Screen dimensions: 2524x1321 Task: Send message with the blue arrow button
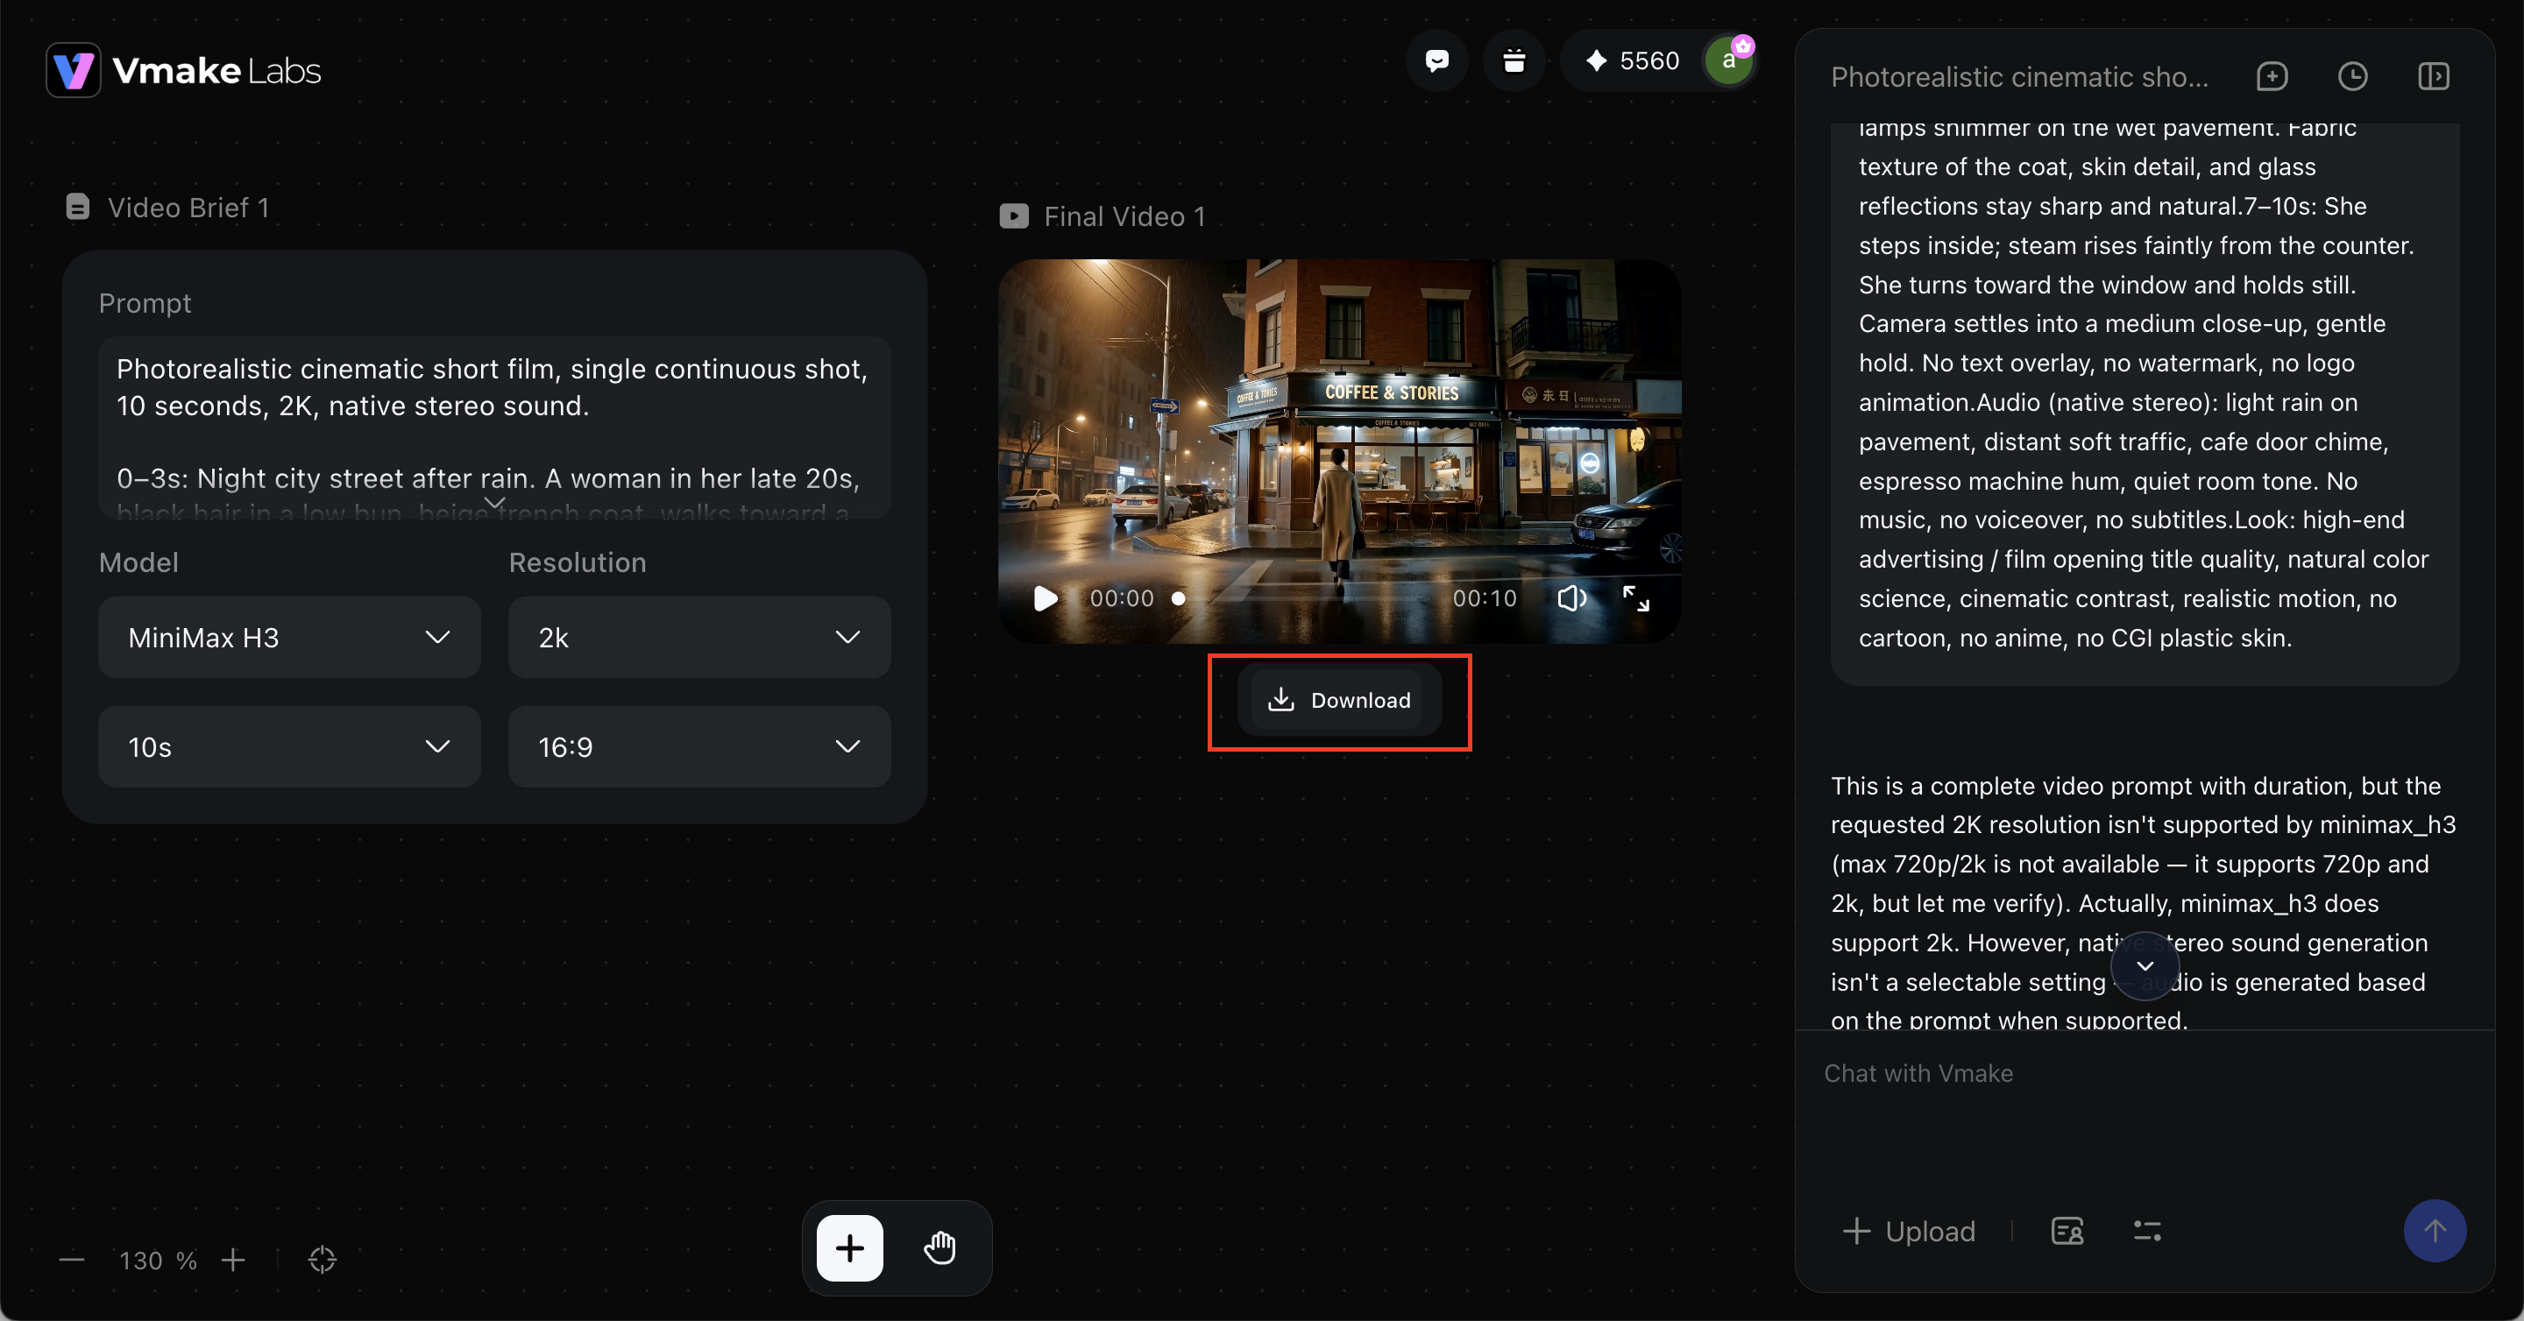(x=2434, y=1231)
